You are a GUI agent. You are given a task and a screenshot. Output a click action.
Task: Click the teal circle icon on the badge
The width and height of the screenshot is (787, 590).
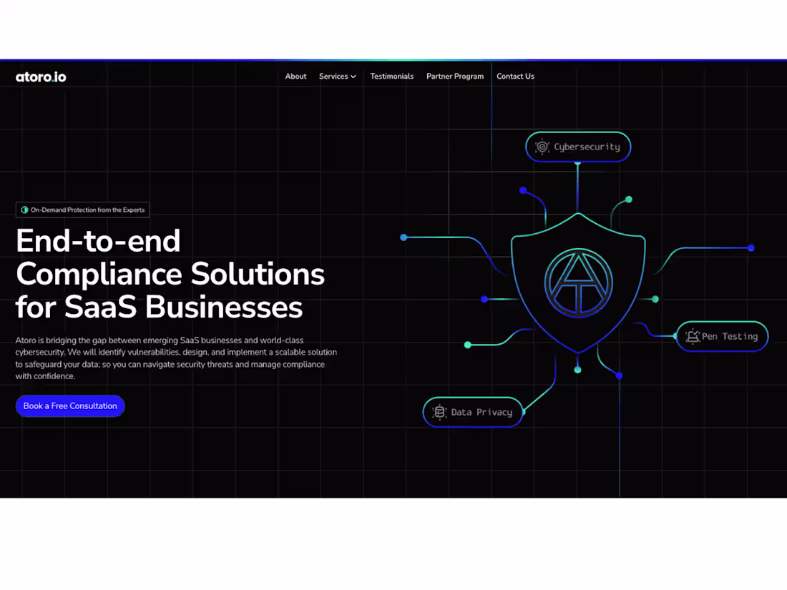(24, 210)
